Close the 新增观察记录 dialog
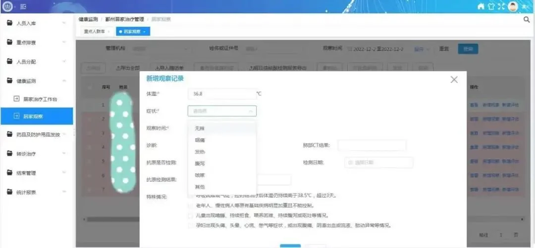 [x=454, y=80]
